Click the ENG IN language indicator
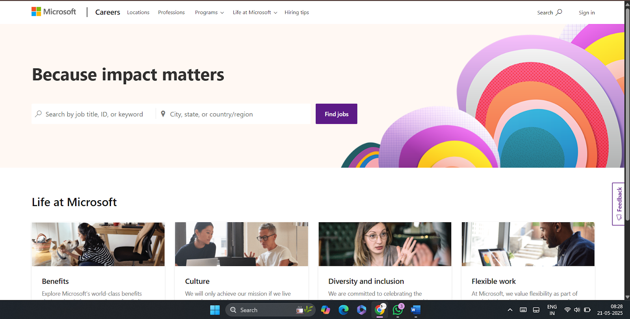This screenshot has height=319, width=630. pyautogui.click(x=552, y=310)
